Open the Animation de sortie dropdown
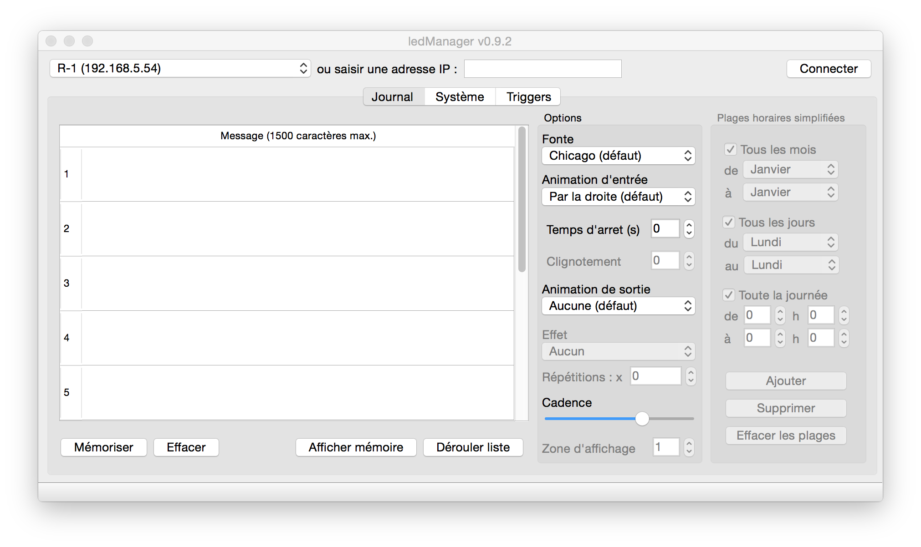 point(618,306)
